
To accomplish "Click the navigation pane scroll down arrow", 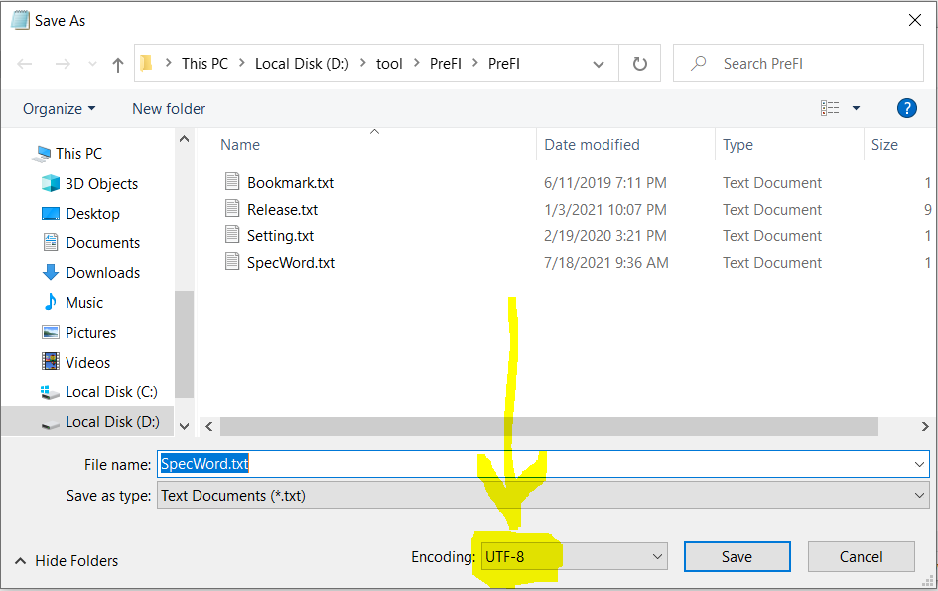I will [185, 426].
